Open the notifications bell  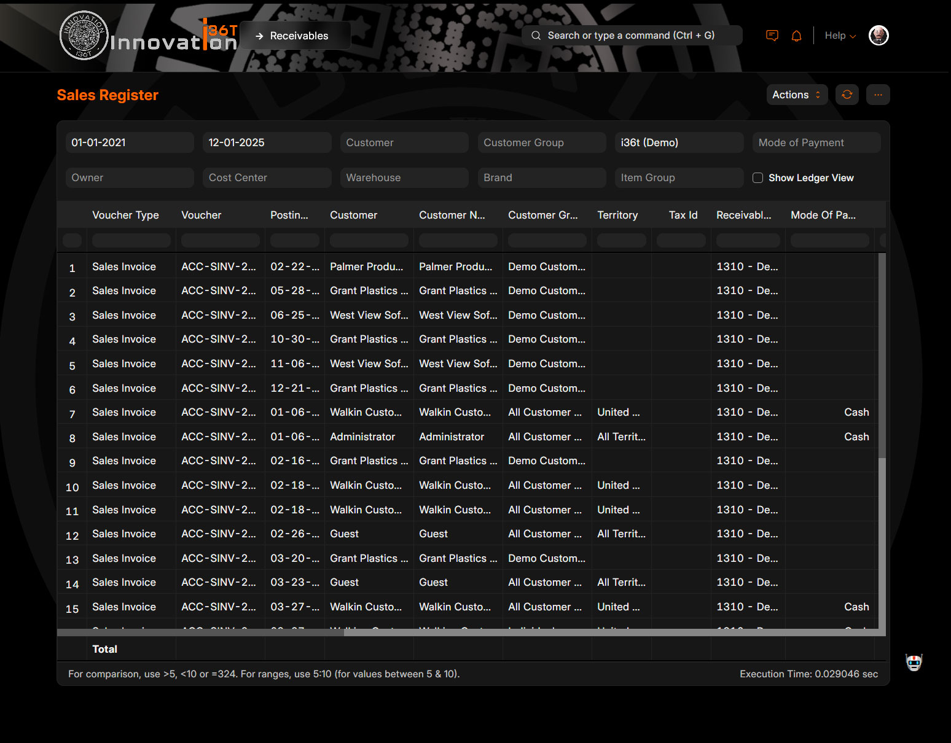[x=796, y=36]
